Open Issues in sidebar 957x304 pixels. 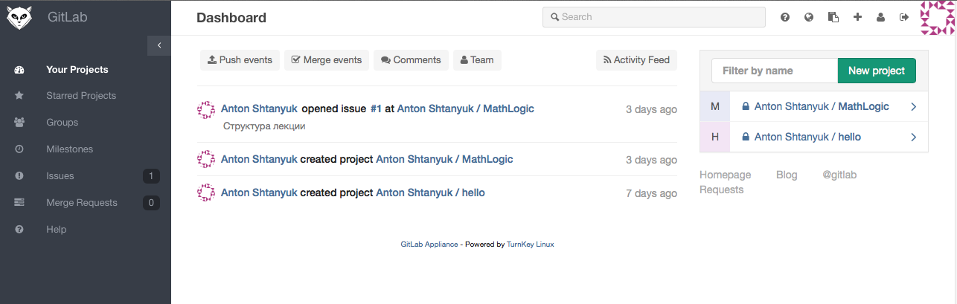[x=60, y=175]
